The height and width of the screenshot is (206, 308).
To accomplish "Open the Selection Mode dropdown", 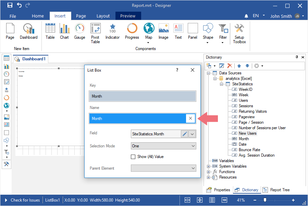I will [x=163, y=146].
